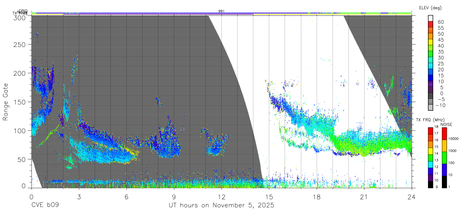Click 'UT hours on November 5, 2025' axis title

(221, 205)
